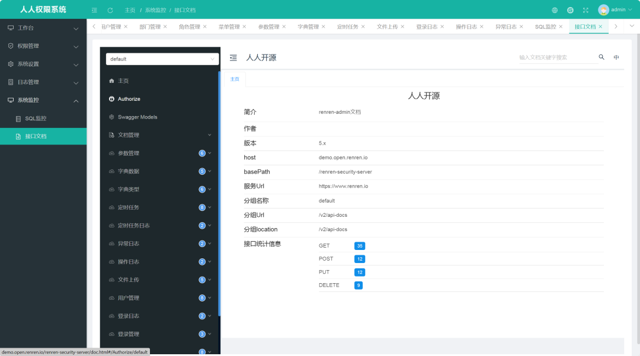Open the default API group selector
Image resolution: width=640 pixels, height=356 pixels.
click(x=162, y=59)
